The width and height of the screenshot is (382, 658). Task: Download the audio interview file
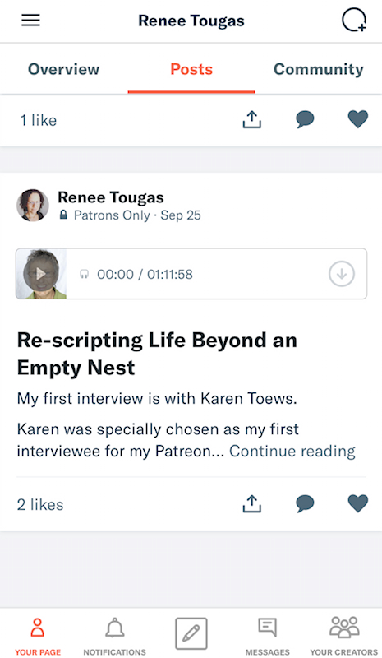(342, 274)
